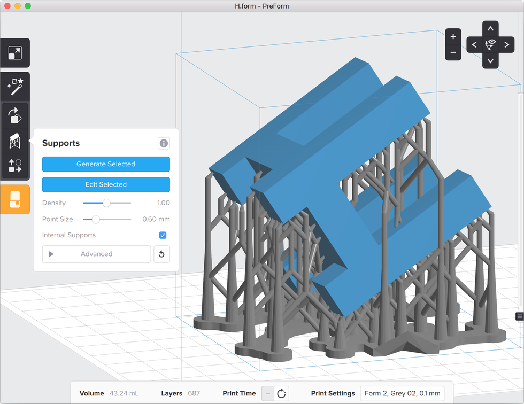
Task: Click the orange print job icon
Action: click(15, 198)
